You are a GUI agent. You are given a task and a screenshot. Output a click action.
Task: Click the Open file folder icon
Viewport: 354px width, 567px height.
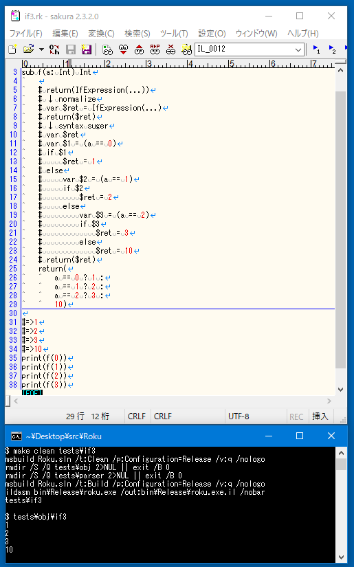(28, 49)
